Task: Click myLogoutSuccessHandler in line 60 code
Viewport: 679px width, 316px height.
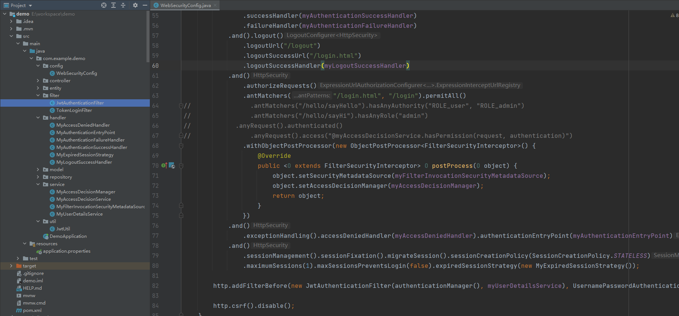Action: [365, 66]
